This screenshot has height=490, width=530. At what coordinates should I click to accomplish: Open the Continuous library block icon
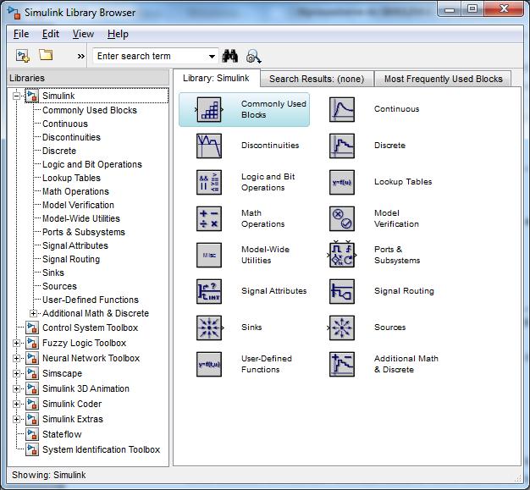pyautogui.click(x=342, y=109)
